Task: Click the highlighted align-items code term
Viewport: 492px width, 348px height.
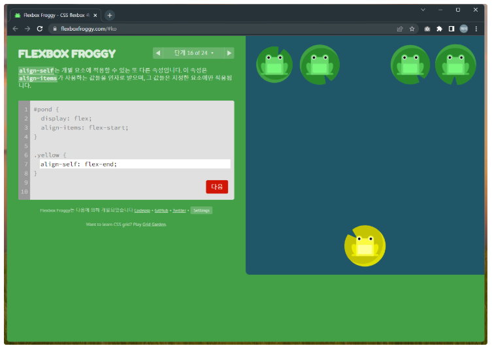Action: coord(38,78)
